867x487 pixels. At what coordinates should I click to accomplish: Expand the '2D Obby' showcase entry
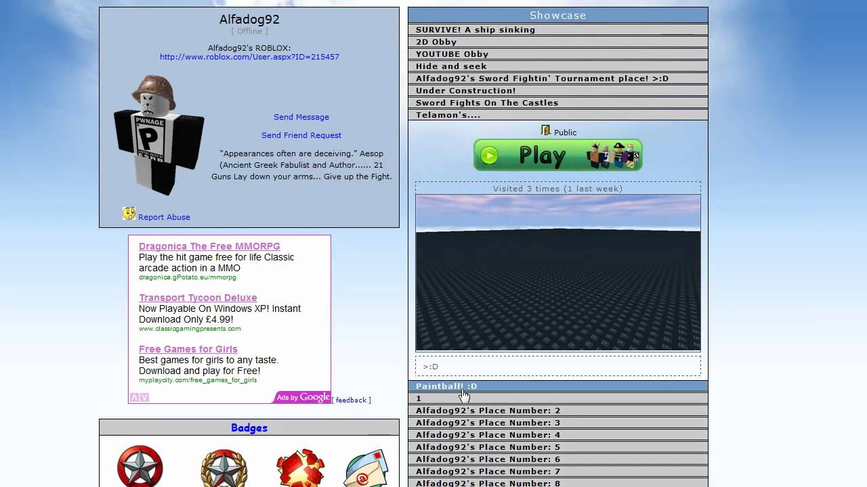pyautogui.click(x=436, y=42)
